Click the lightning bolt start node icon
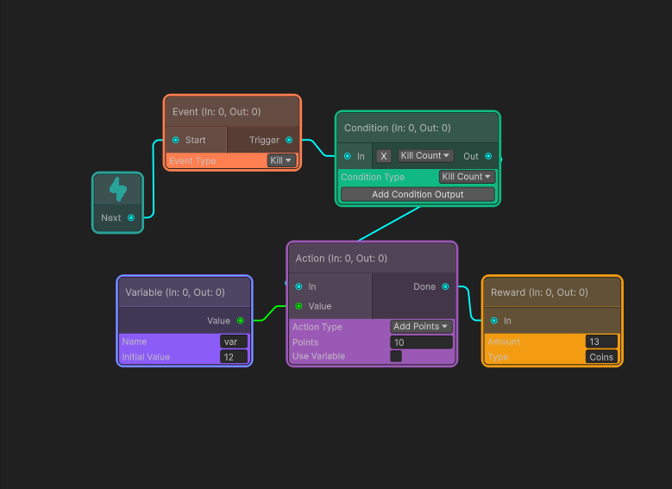 [118, 189]
